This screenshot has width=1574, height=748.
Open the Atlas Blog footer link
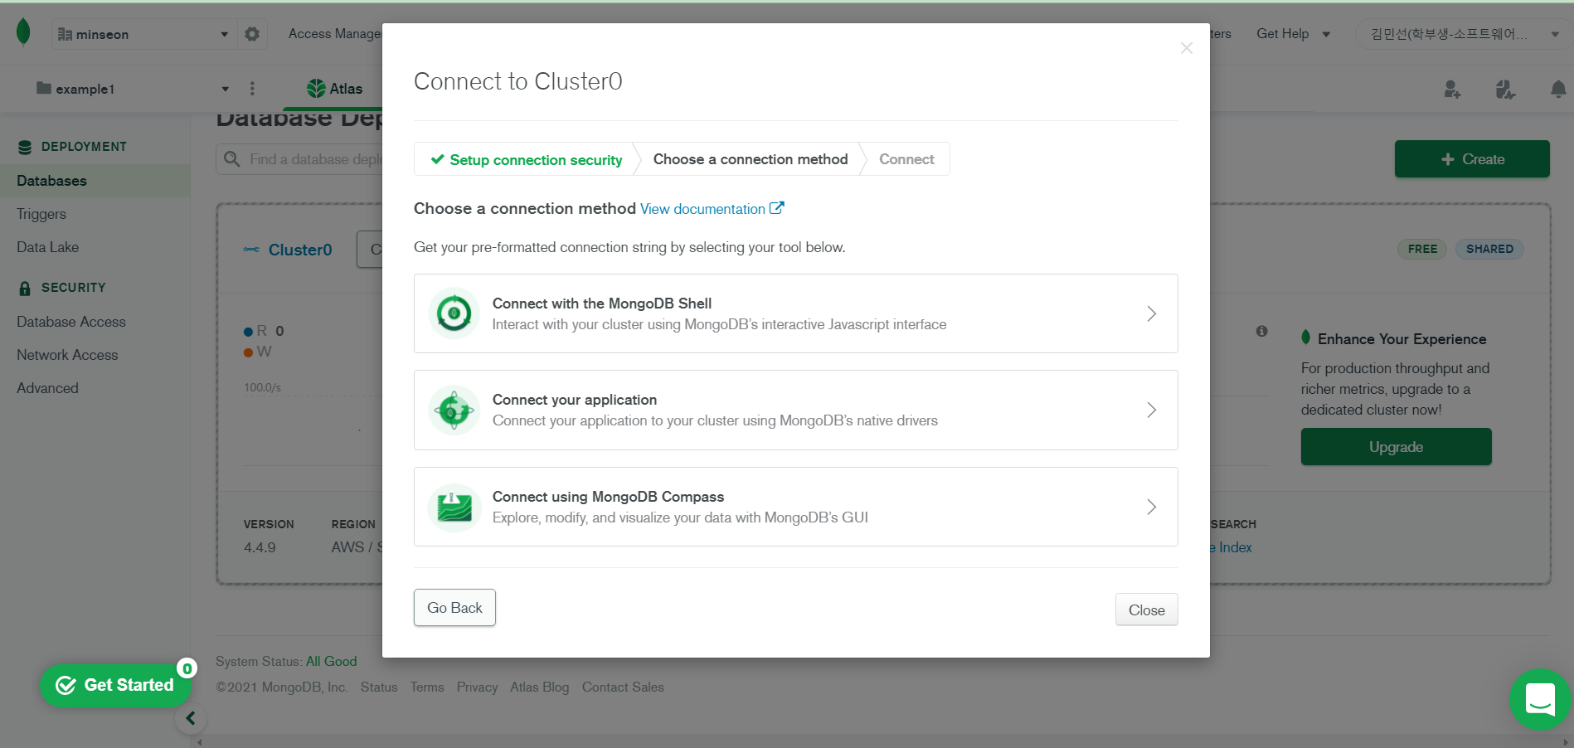coord(540,687)
